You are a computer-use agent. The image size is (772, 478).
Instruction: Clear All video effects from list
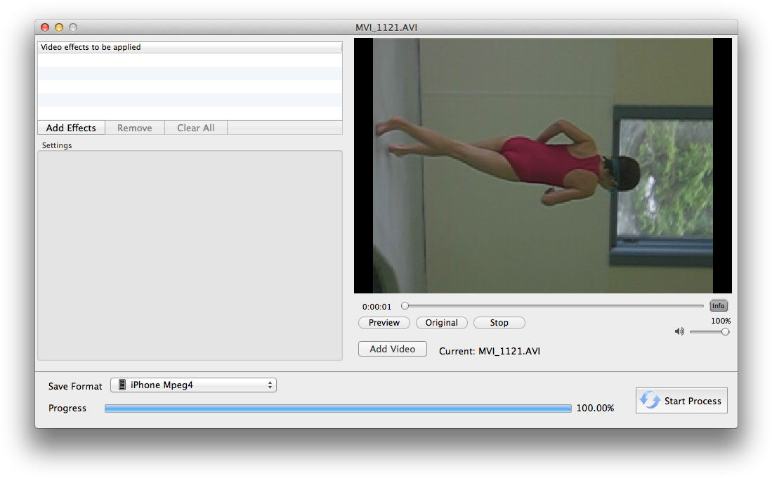[195, 128]
